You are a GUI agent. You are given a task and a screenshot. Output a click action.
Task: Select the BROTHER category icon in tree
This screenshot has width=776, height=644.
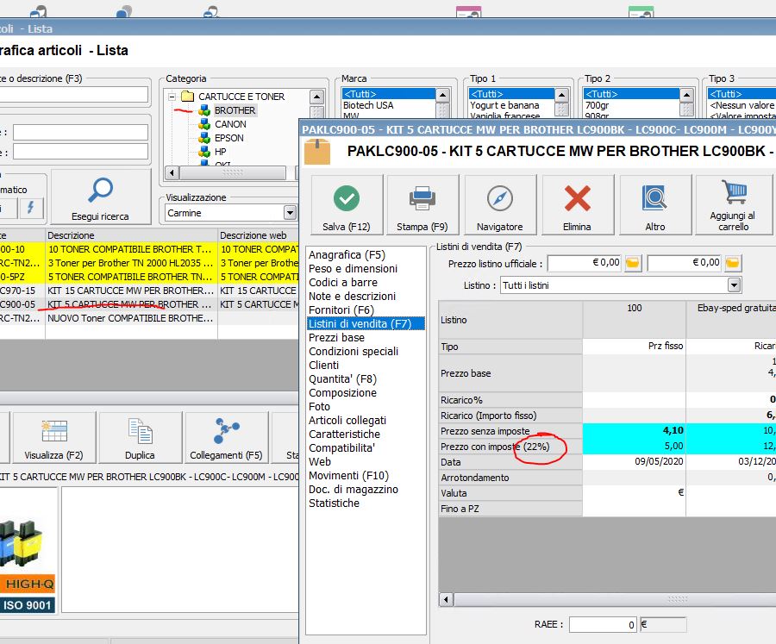[x=204, y=110]
